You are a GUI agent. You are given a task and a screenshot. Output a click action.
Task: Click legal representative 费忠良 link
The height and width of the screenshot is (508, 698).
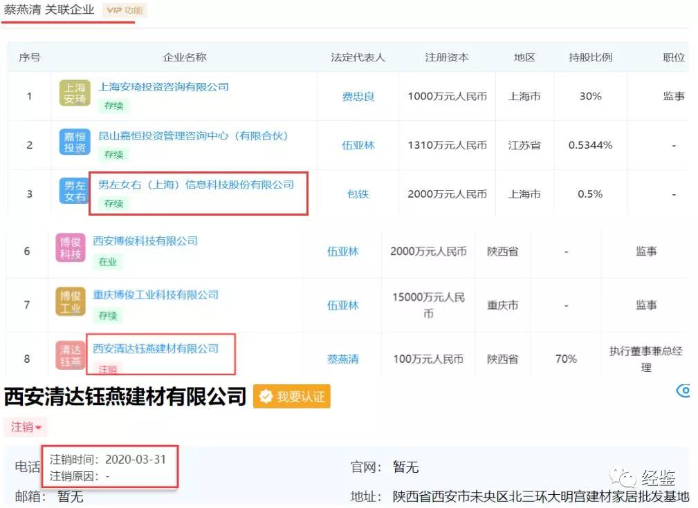[357, 97]
